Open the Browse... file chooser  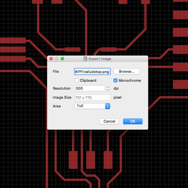[x=127, y=72]
